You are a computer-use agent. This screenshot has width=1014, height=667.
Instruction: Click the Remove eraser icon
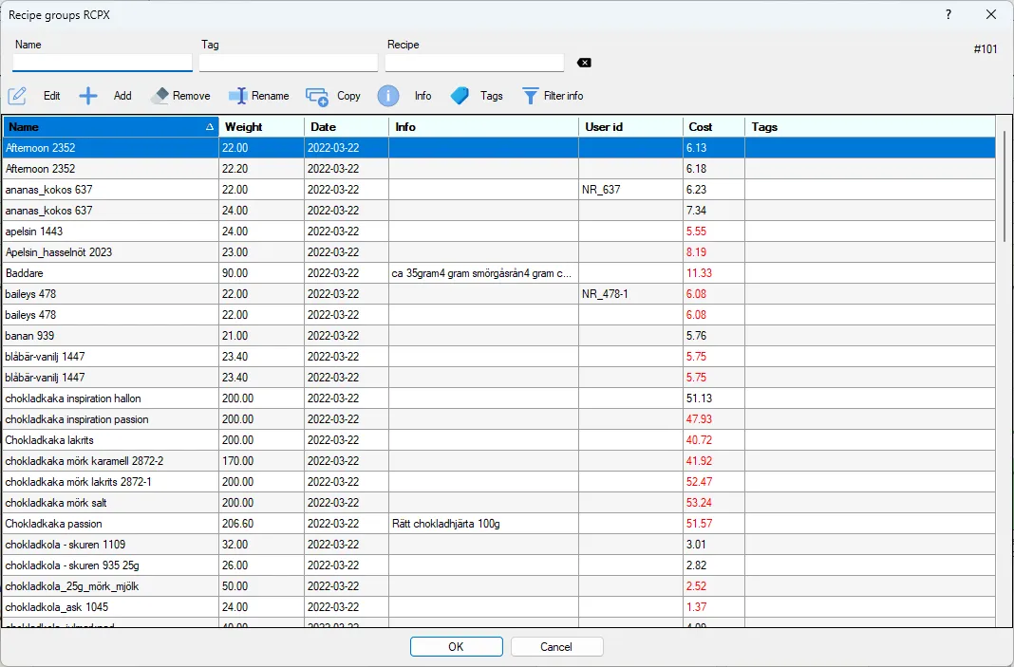(x=160, y=96)
